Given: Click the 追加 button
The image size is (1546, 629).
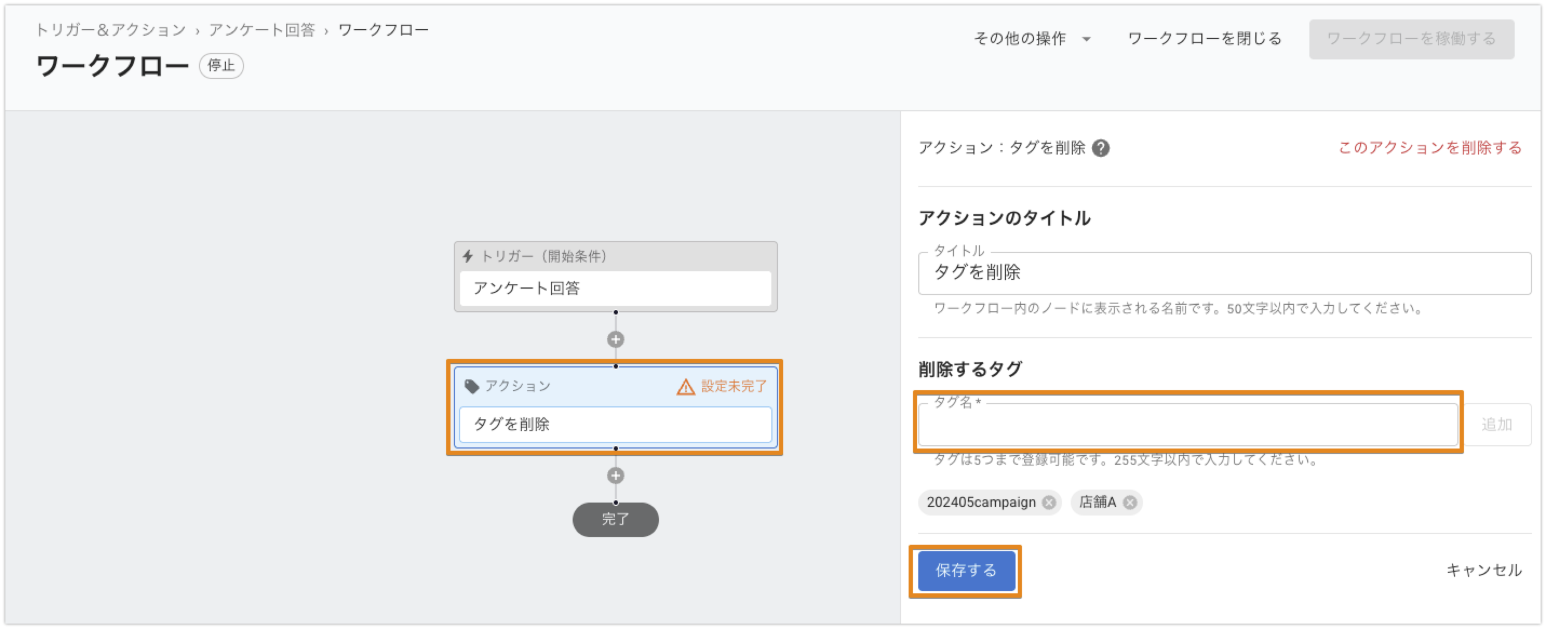Looking at the screenshot, I should (1496, 424).
